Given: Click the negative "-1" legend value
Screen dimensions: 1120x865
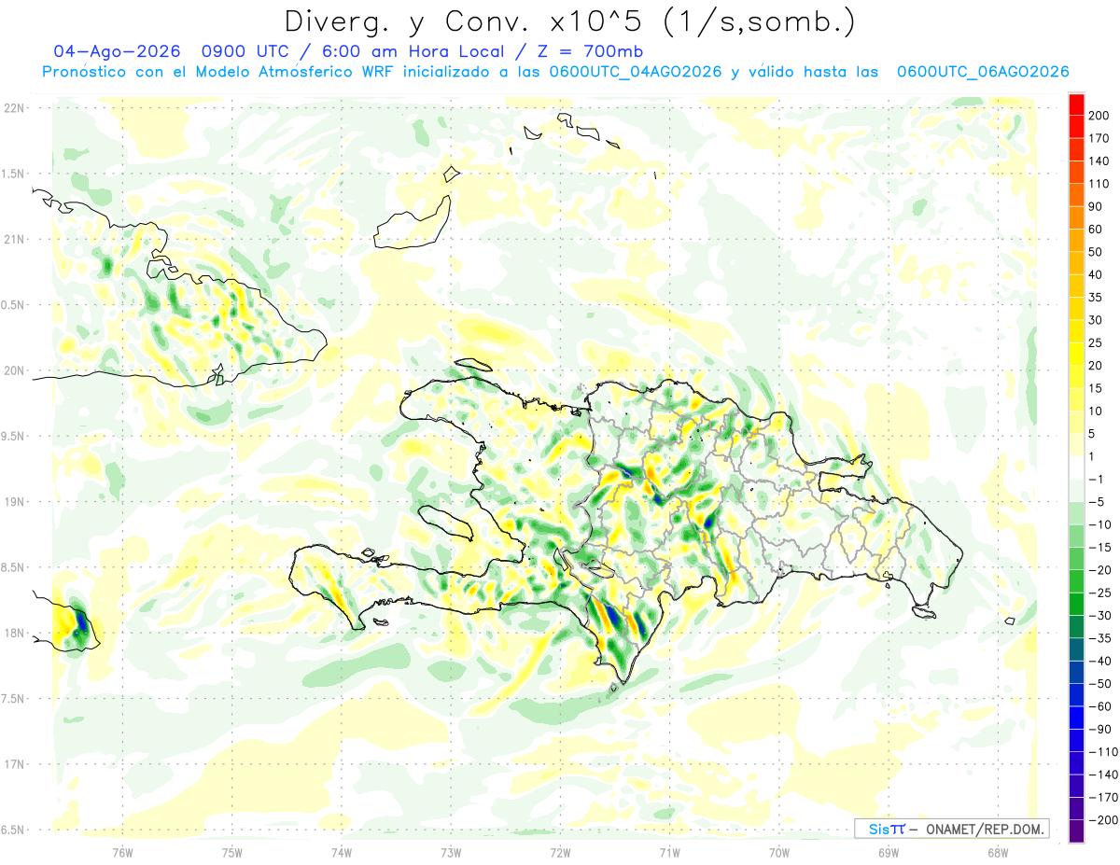Looking at the screenshot, I should (x=1097, y=480).
